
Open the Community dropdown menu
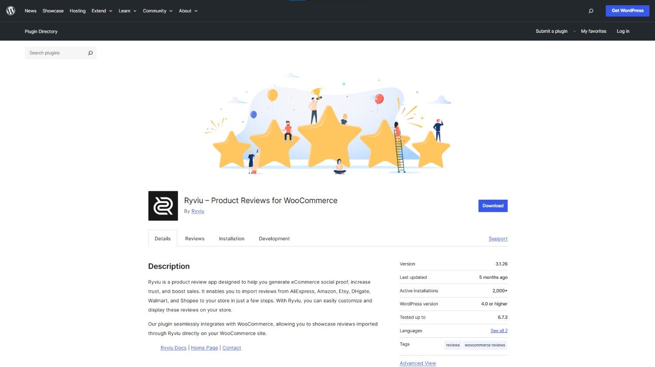click(x=158, y=11)
